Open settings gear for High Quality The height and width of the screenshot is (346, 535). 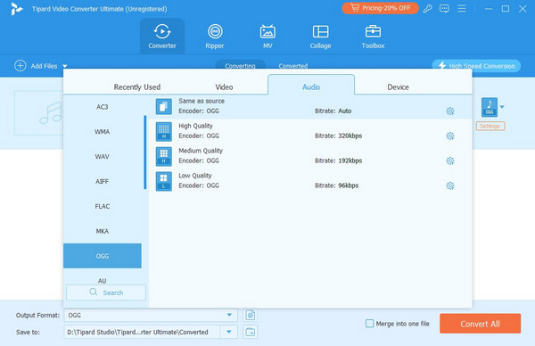[x=450, y=136]
